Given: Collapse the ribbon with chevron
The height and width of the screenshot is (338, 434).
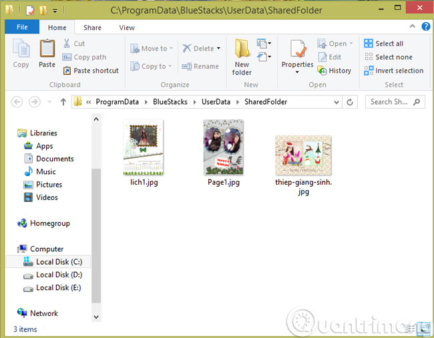Looking at the screenshot, I should tap(413, 26).
